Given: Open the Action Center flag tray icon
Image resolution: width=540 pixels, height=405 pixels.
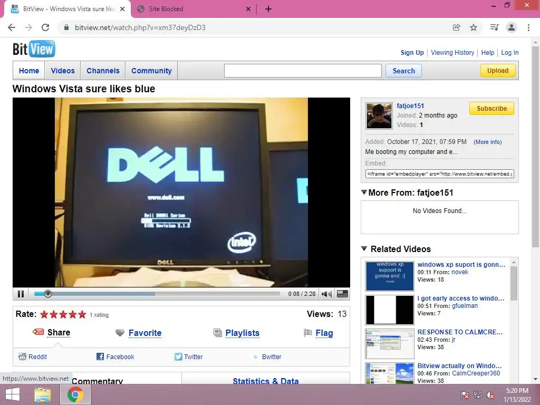Looking at the screenshot, I should (x=465, y=395).
